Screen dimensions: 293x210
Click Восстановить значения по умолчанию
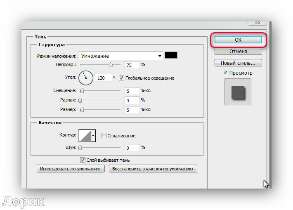pyautogui.click(x=153, y=169)
